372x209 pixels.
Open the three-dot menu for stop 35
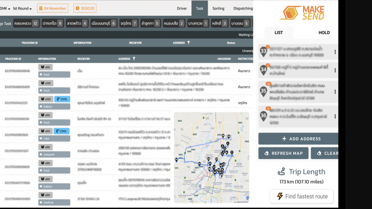(x=335, y=92)
